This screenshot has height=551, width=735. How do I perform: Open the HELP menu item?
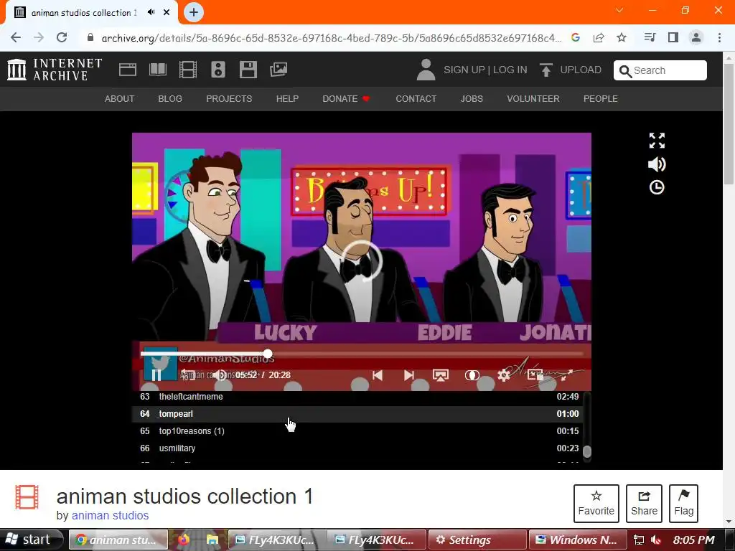tap(287, 99)
